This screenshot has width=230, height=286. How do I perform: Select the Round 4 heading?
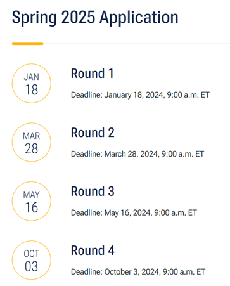pyautogui.click(x=93, y=250)
